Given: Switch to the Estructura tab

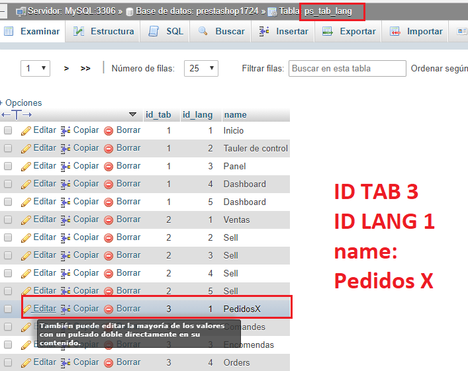Looking at the screenshot, I should (103, 31).
